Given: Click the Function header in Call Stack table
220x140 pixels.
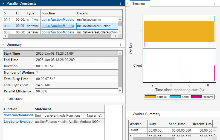Looking at the screenshot, I should point(19,109).
